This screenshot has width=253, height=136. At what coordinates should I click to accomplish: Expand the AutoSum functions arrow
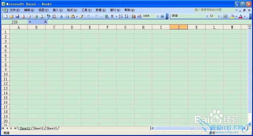pos(116,16)
